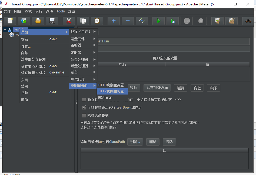The width and height of the screenshot is (256, 175).
Task: Click the 向上 button
Action: [197, 88]
